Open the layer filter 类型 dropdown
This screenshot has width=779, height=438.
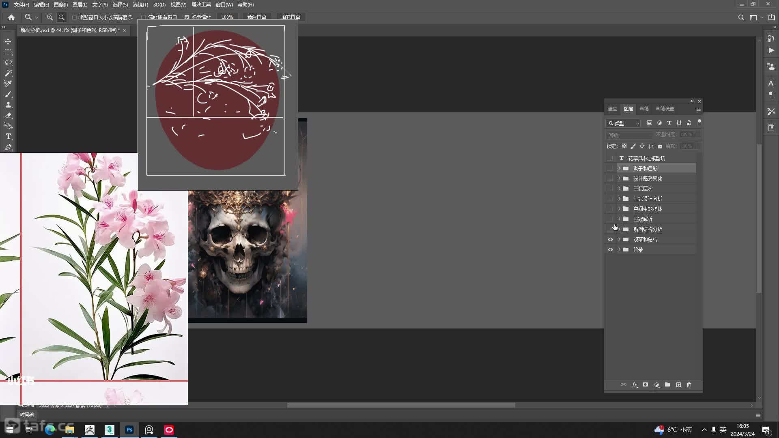[x=624, y=123]
